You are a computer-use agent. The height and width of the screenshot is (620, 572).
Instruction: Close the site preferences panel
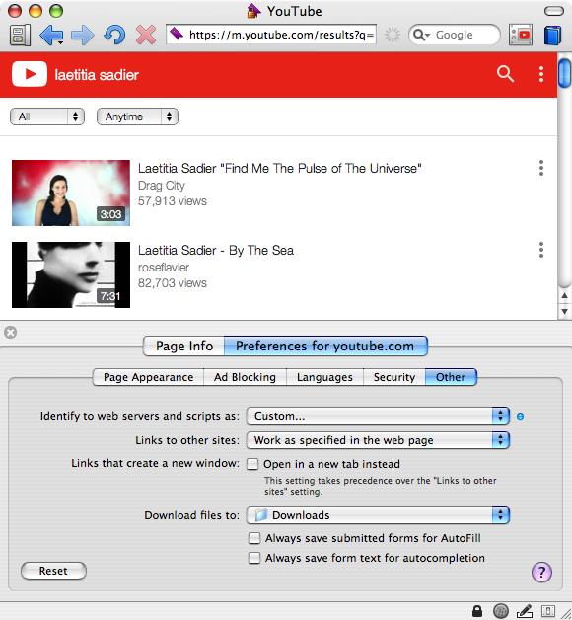coord(10,332)
